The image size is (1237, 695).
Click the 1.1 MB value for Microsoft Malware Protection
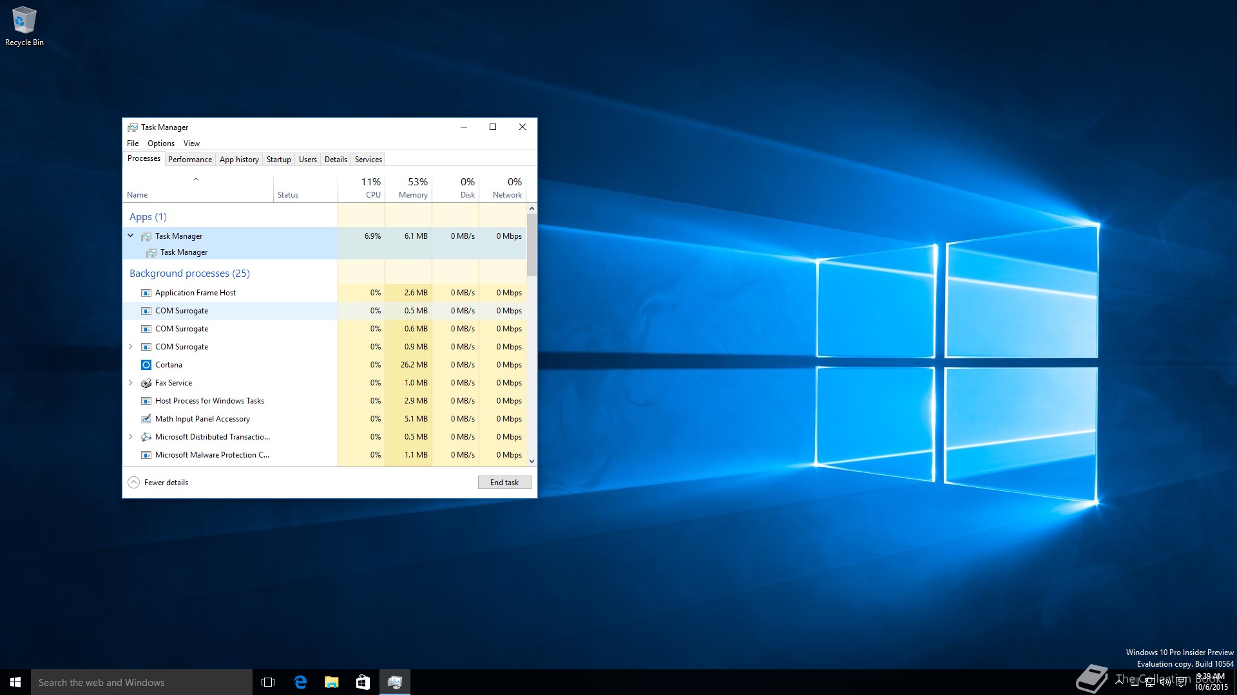click(416, 455)
